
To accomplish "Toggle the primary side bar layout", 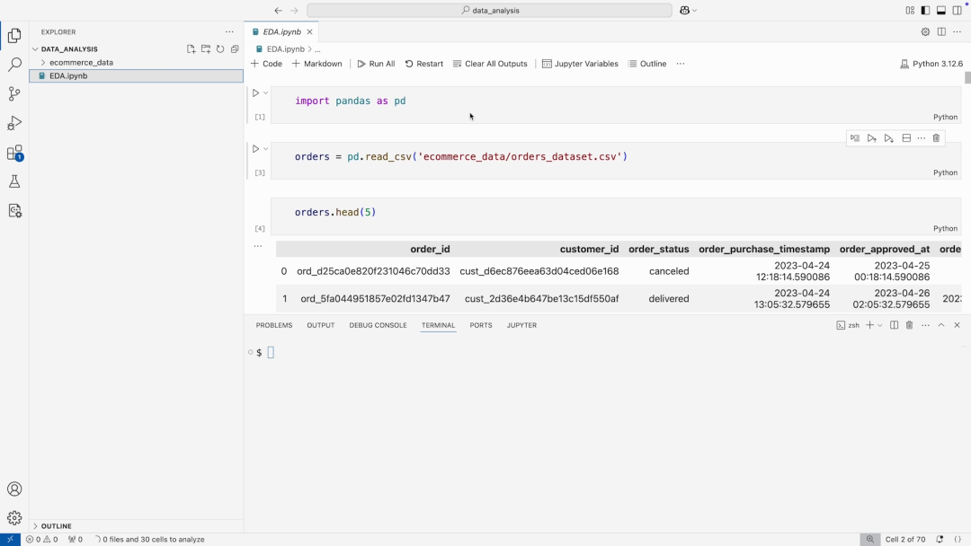I will 925,11.
